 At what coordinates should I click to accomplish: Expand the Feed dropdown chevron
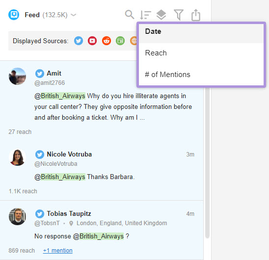click(74, 15)
